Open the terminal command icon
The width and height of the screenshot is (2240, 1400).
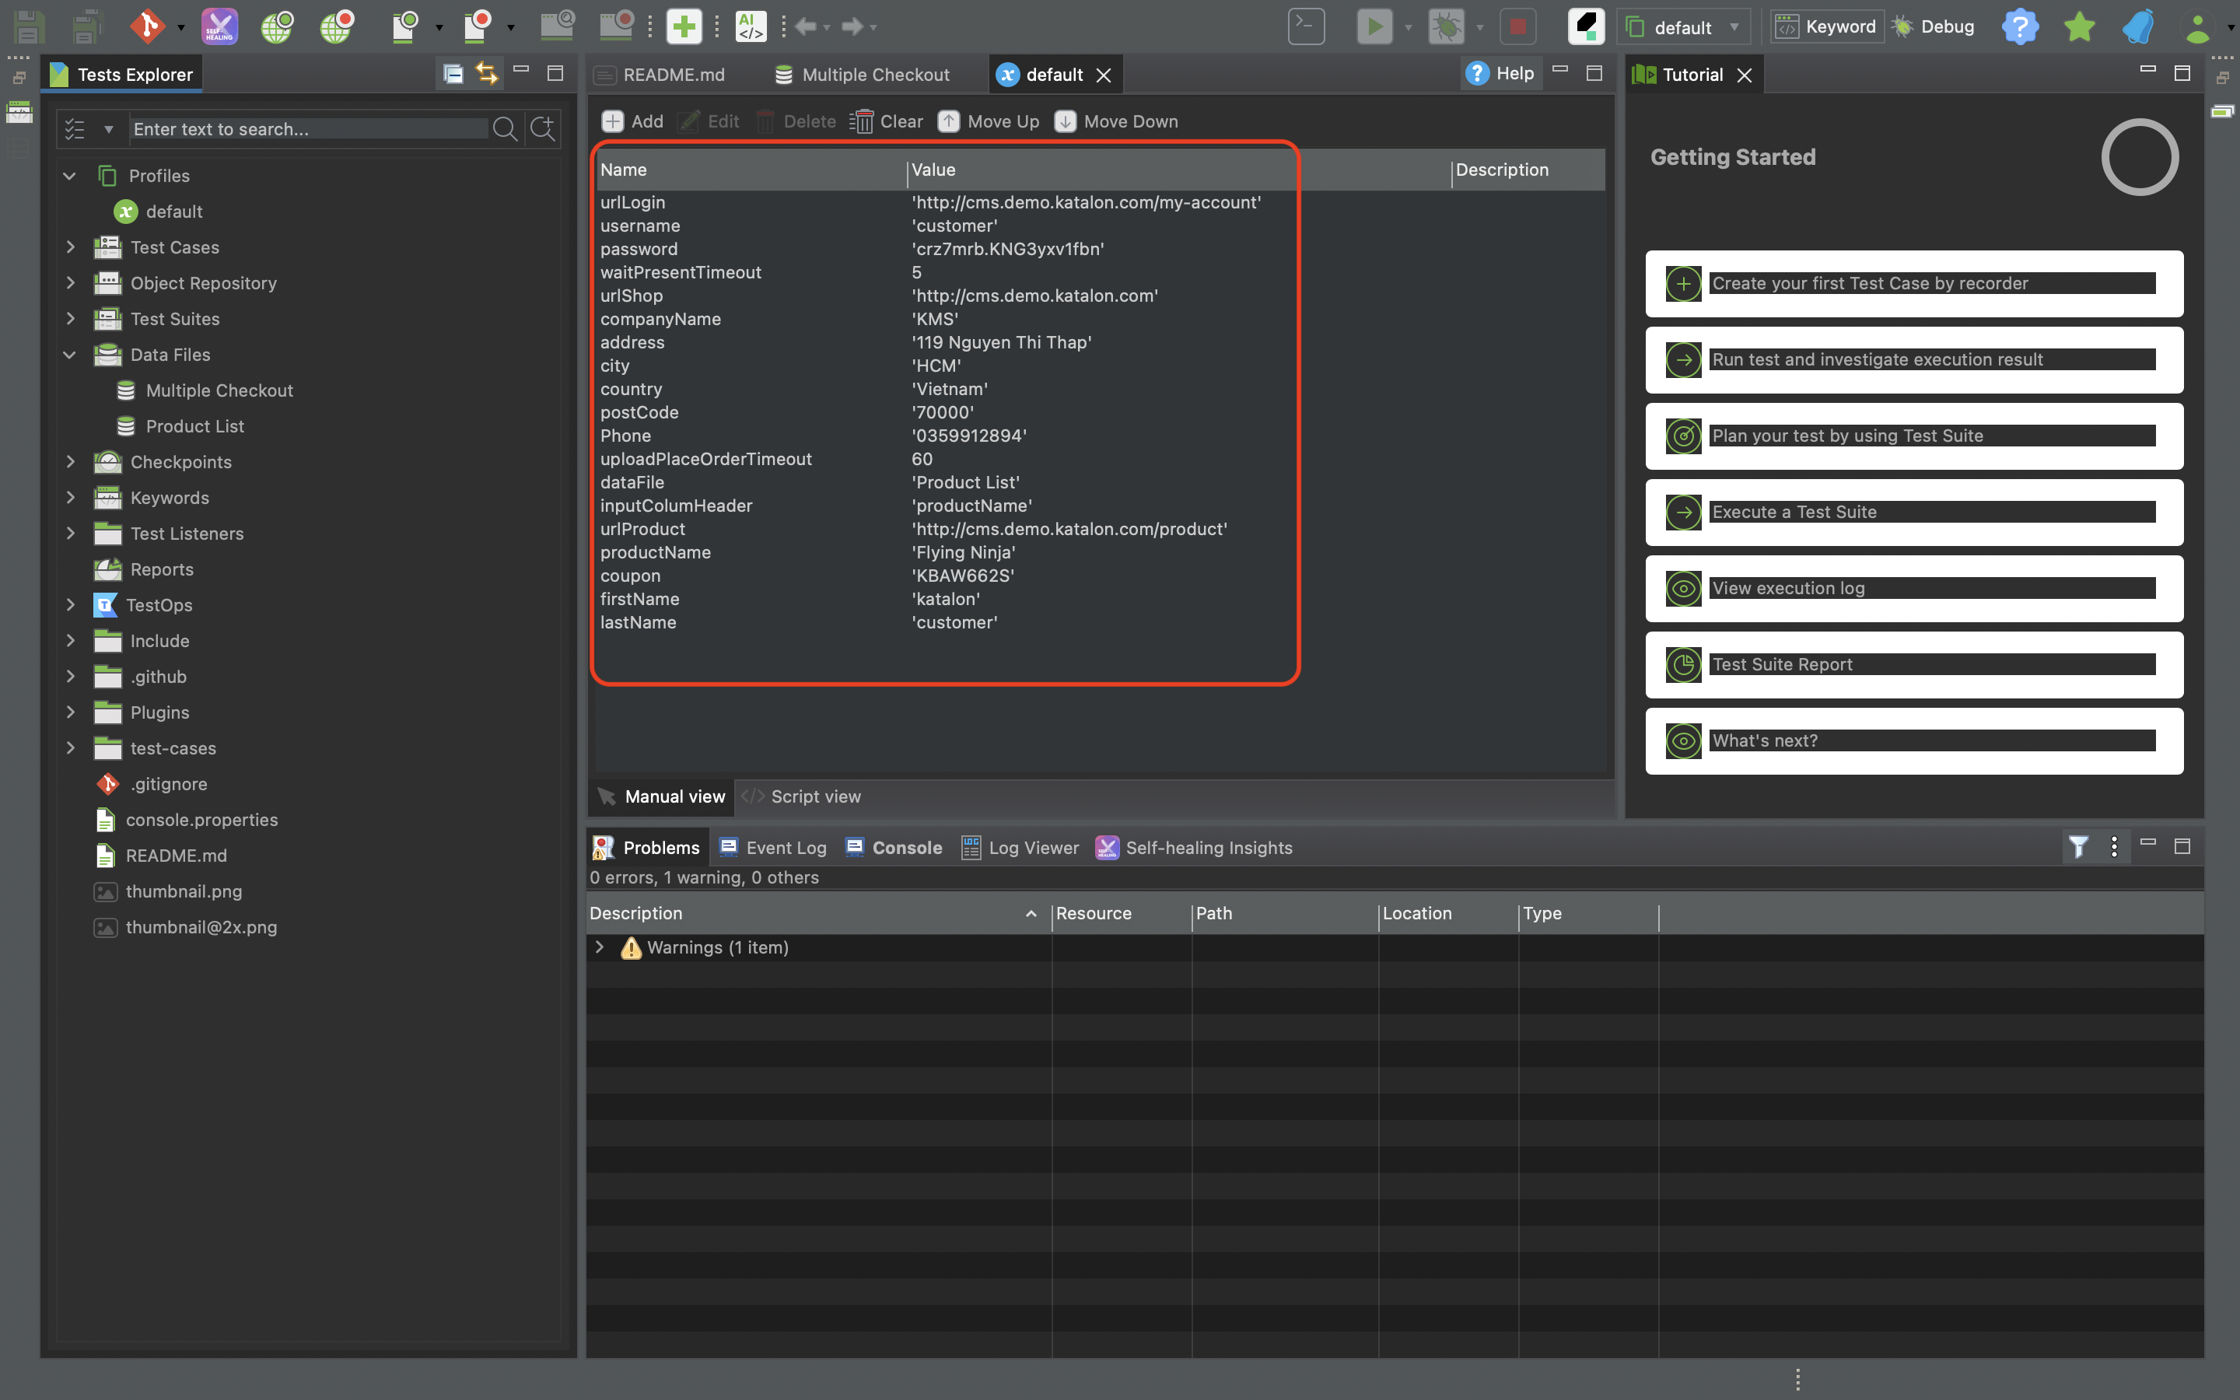(1305, 26)
